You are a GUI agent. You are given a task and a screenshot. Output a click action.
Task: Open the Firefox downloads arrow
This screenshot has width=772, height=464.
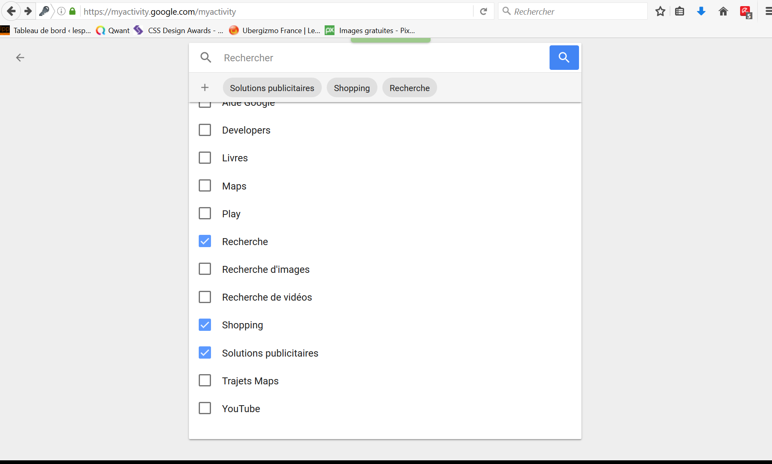[x=701, y=11]
